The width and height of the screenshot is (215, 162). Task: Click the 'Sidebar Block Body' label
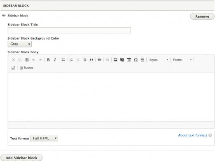[23, 52]
